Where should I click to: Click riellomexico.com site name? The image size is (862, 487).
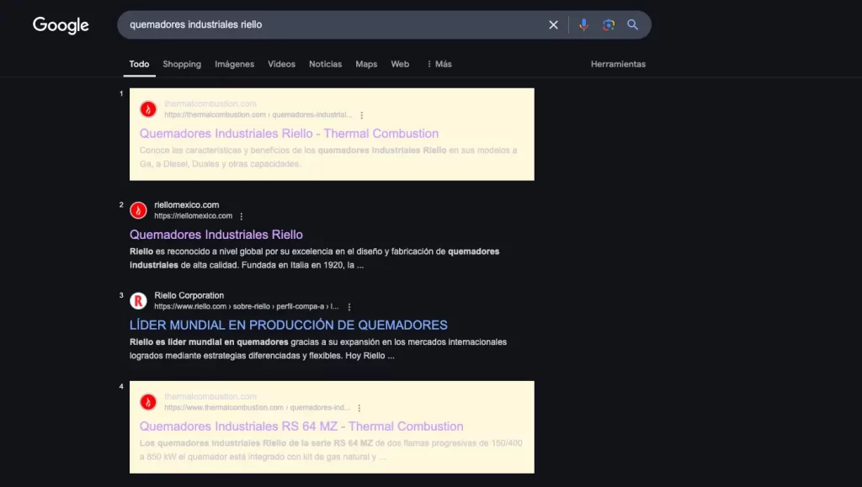point(186,204)
